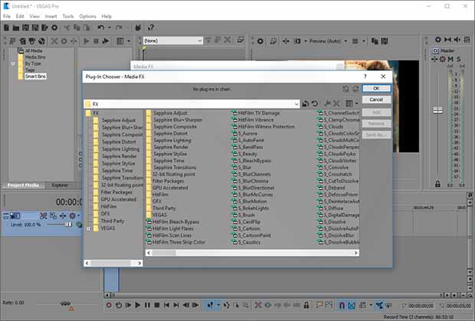
Task: Click the Open project folder icon
Action: tap(16, 28)
